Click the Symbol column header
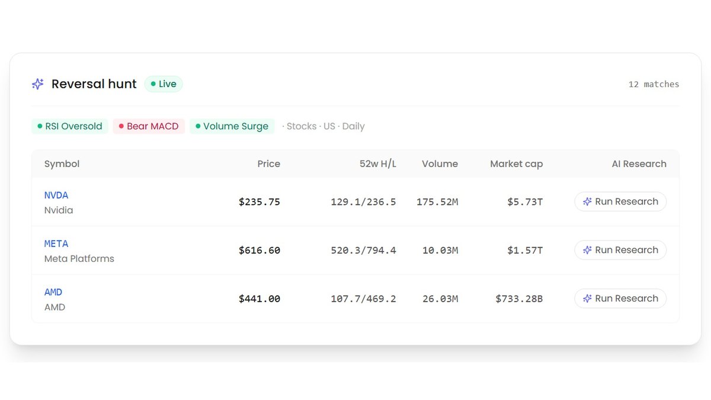The image size is (711, 400). (62, 164)
